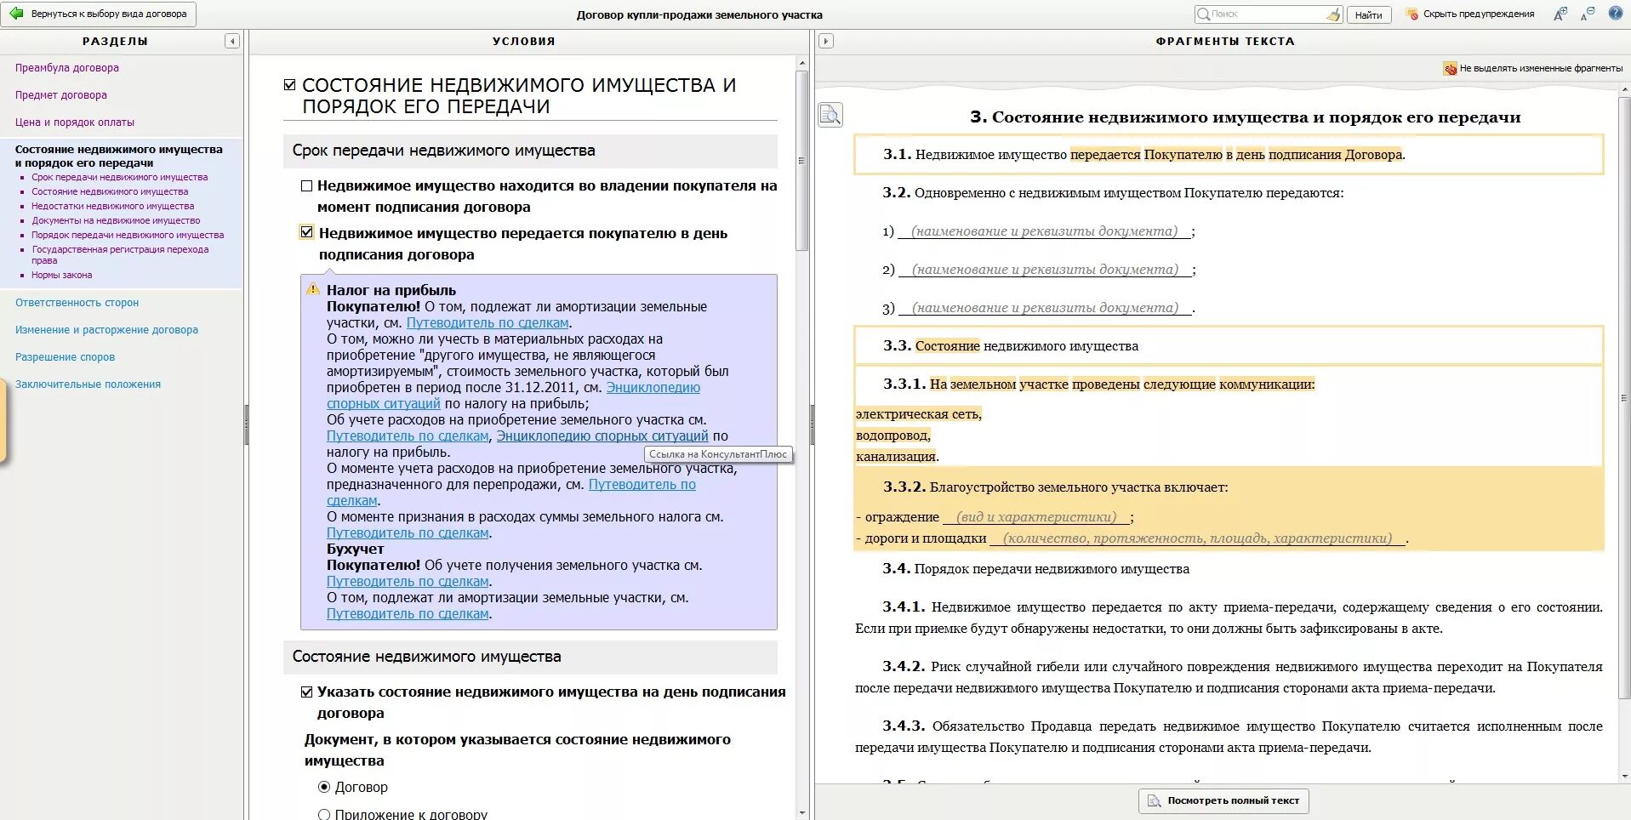
Task: Open Путеводитель link about земельного налога
Action: [408, 533]
